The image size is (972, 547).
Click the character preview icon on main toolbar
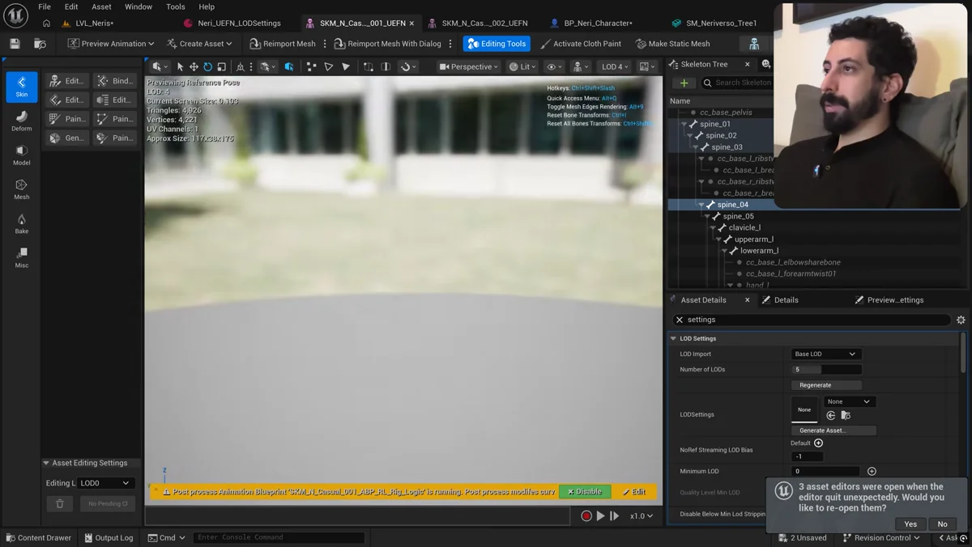click(754, 44)
